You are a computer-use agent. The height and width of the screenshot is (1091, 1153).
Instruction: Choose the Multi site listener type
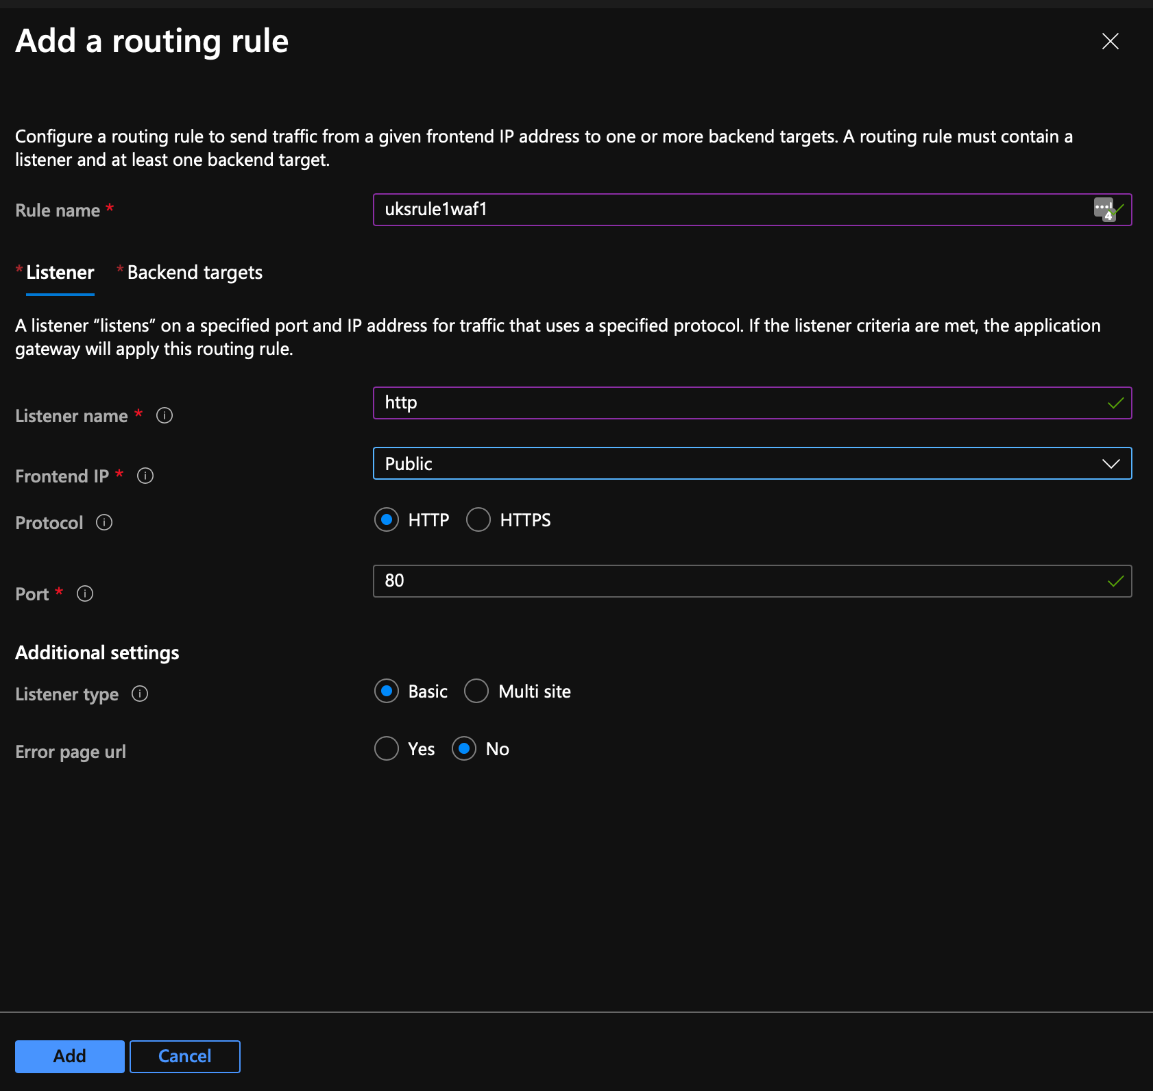click(x=476, y=691)
